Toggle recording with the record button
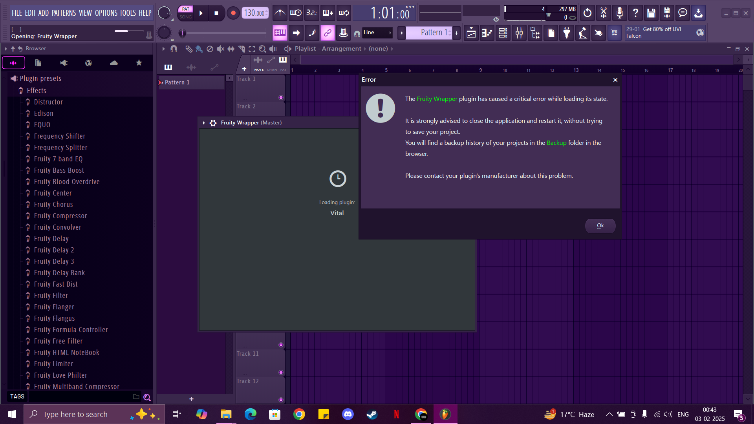Screen dimensions: 754x424 tap(233, 13)
